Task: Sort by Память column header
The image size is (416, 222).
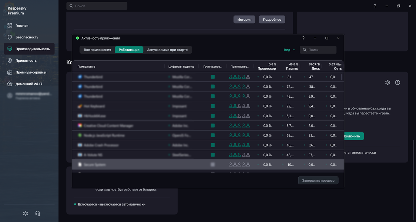Action: coord(292,68)
